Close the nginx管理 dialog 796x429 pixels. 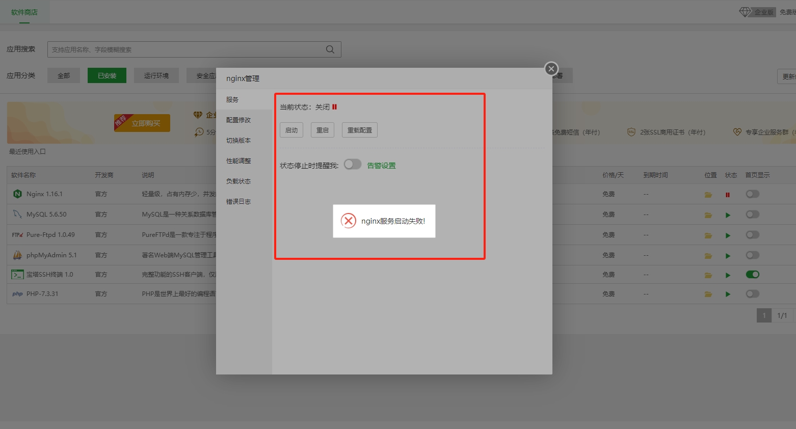(x=551, y=69)
